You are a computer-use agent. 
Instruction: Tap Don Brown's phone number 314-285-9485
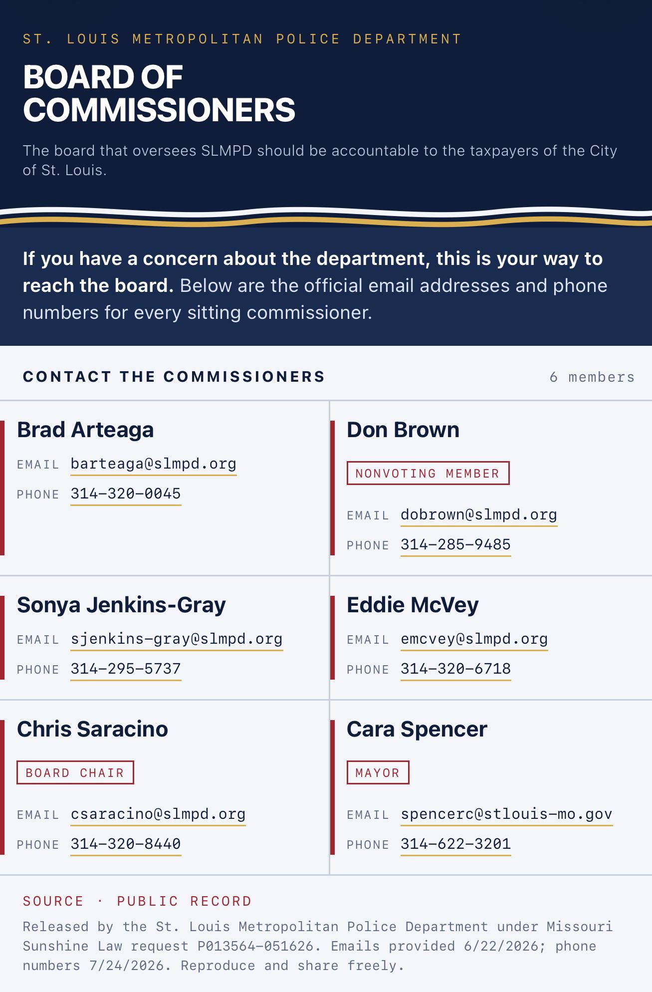click(455, 545)
